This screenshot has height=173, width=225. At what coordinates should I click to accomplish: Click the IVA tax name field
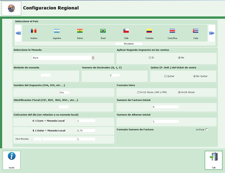pos(64,92)
